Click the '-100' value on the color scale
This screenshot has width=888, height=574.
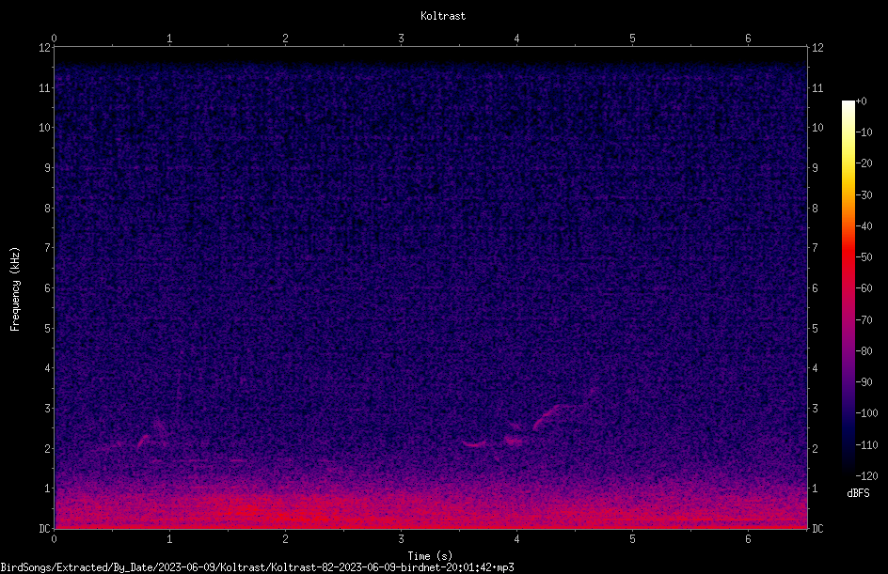pyautogui.click(x=866, y=413)
